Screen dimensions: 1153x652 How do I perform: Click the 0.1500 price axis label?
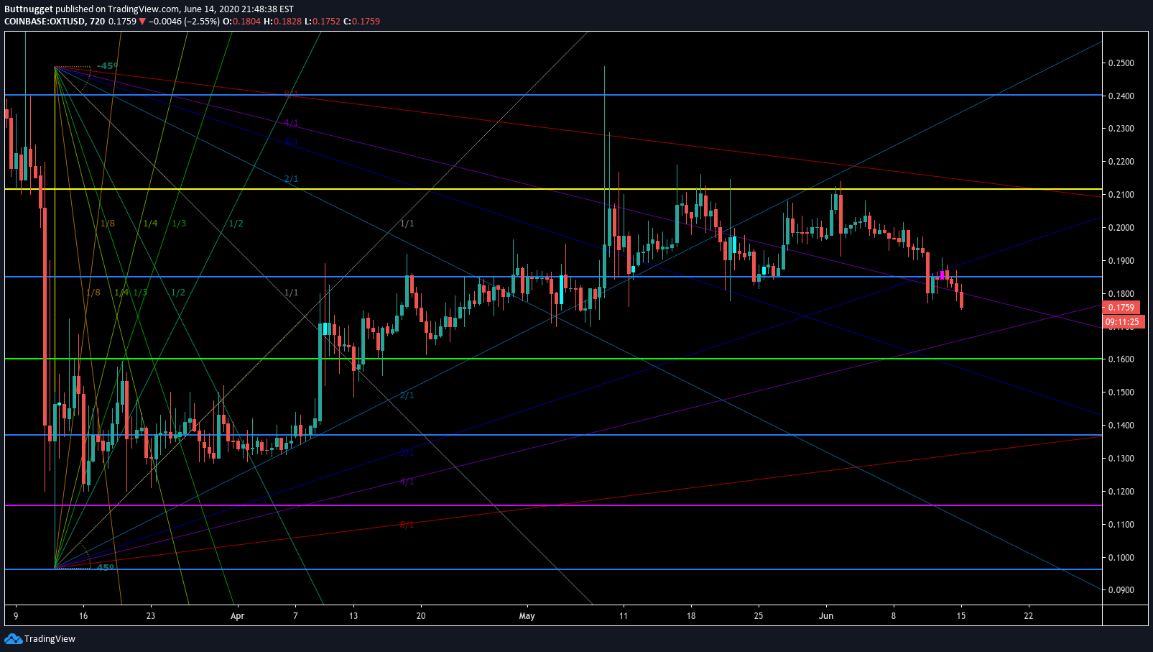[1121, 392]
